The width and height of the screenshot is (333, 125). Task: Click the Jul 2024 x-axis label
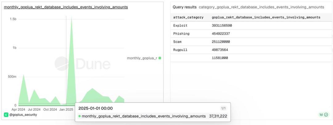coord(34,109)
